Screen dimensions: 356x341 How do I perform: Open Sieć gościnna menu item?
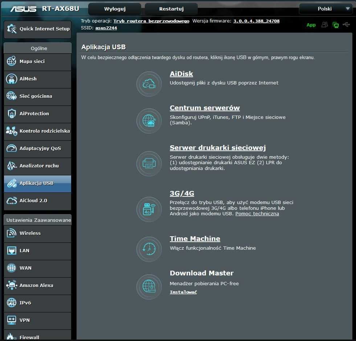pos(37,96)
